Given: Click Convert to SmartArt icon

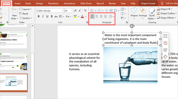Looking at the screenshot, I should click(x=123, y=18).
